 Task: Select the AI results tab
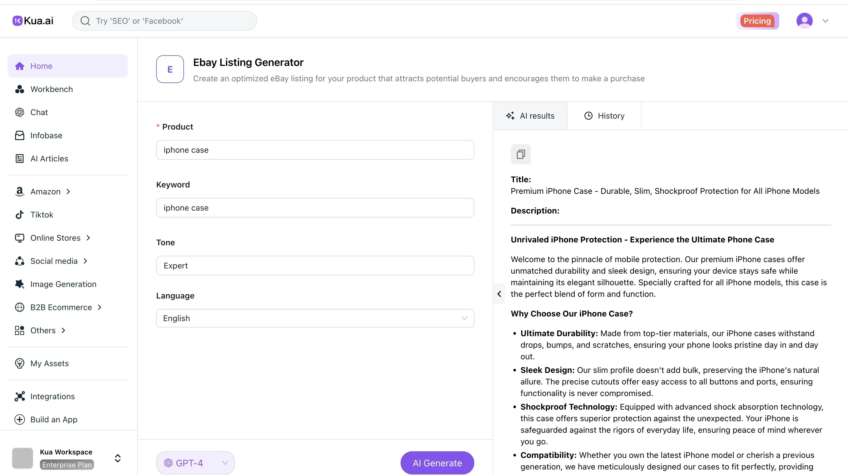click(530, 115)
